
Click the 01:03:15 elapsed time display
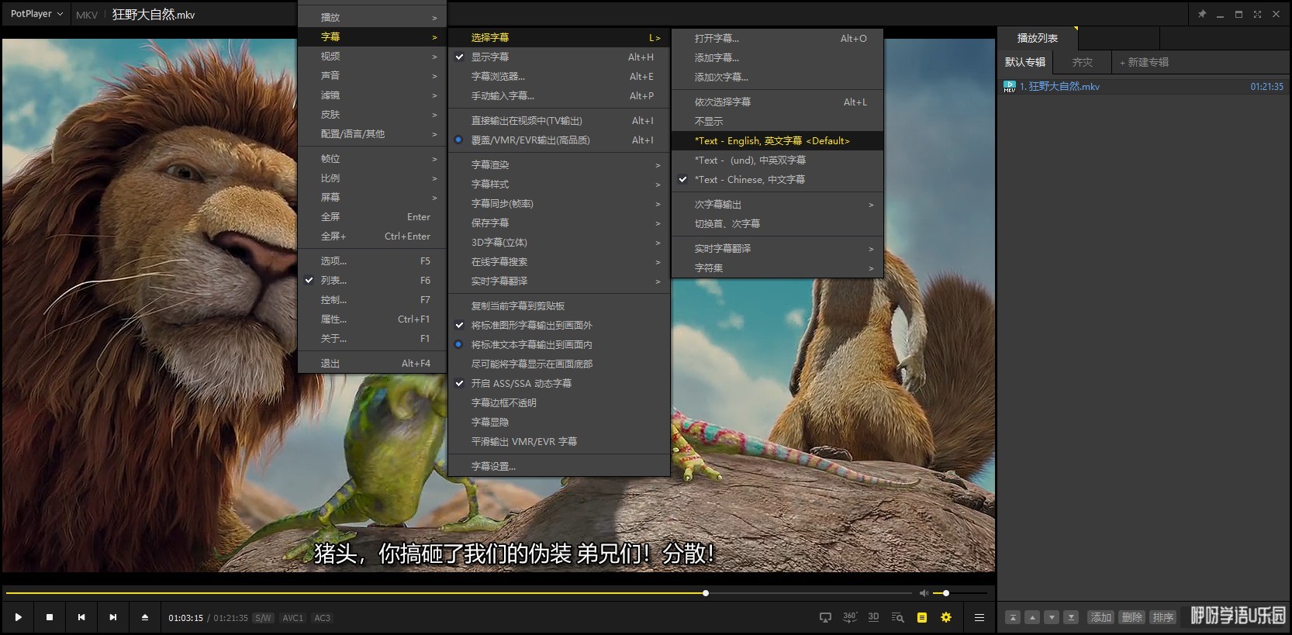186,618
